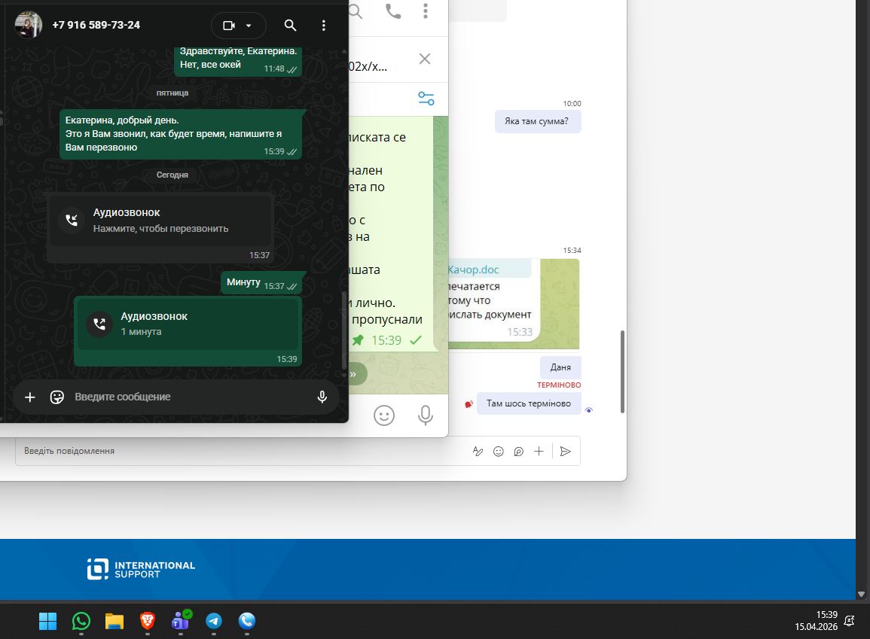Start a WhatsApp video call
870x639 pixels.
228,26
